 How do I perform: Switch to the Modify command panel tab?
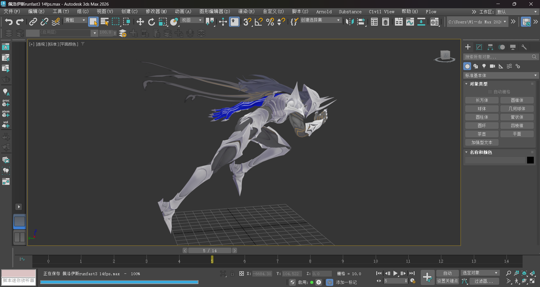coord(479,47)
